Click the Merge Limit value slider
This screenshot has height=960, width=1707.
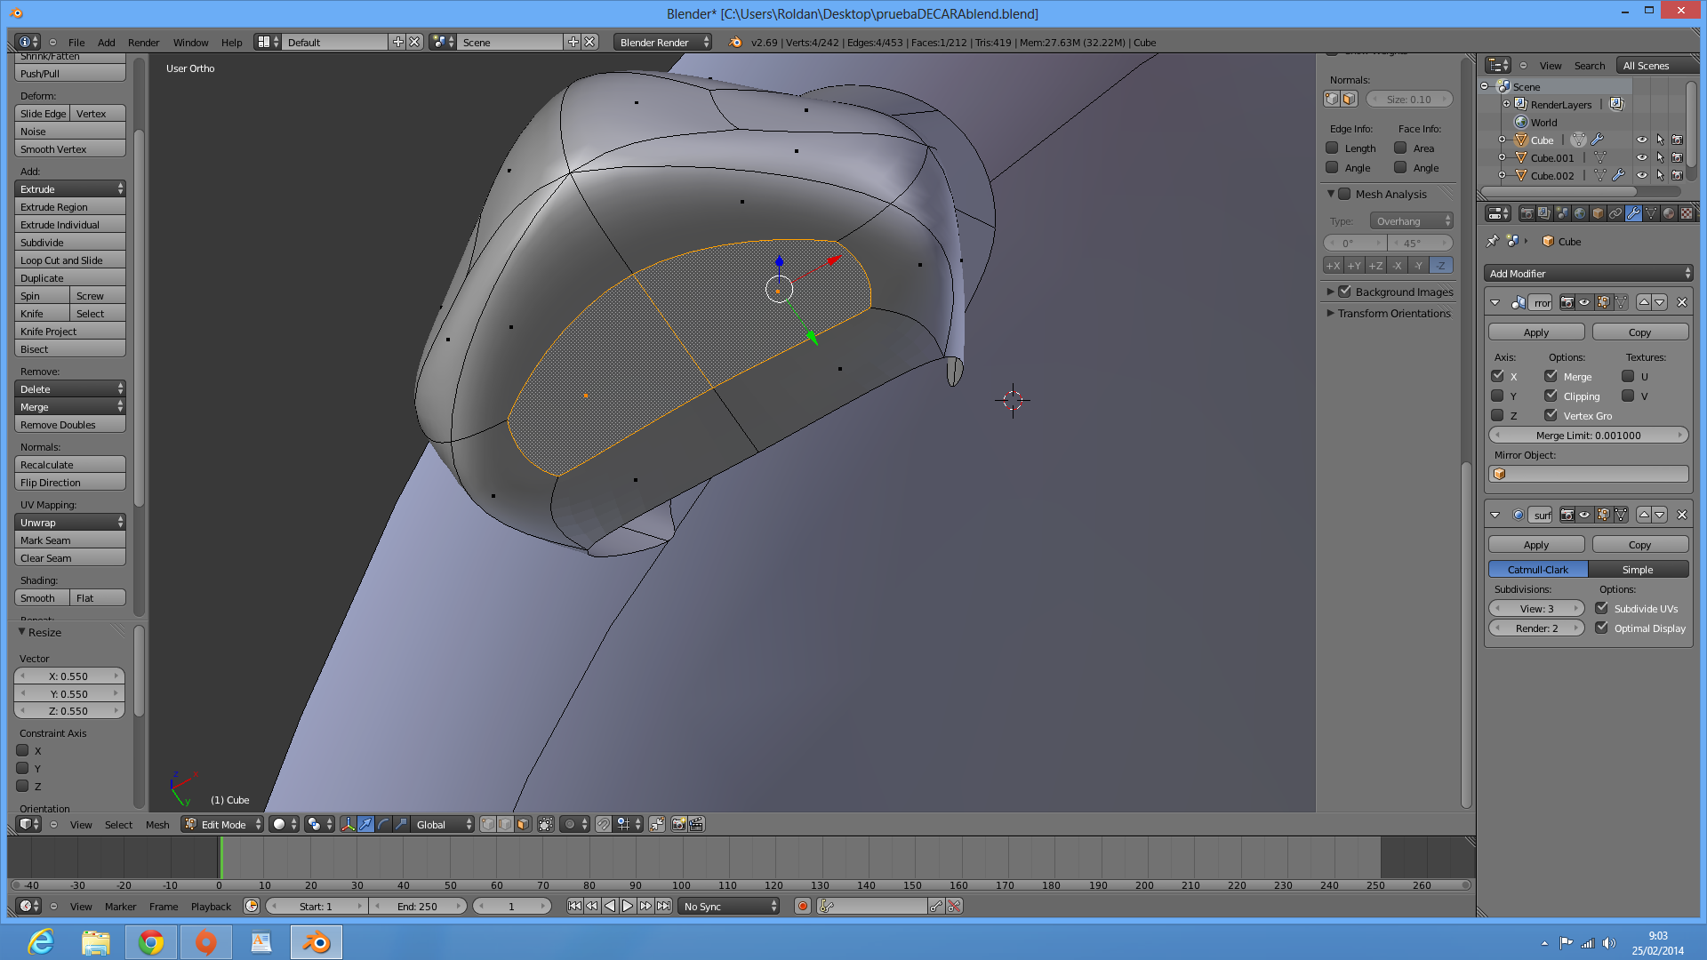[x=1589, y=436]
